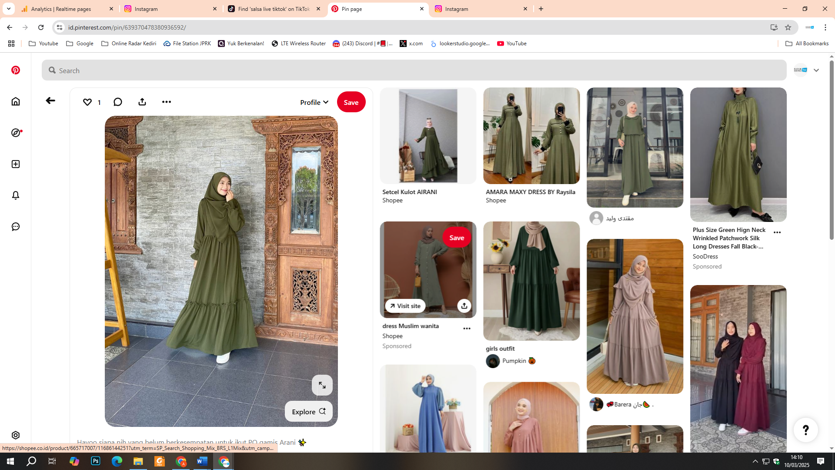Save the dress Muslim wanita pin

pos(457,238)
